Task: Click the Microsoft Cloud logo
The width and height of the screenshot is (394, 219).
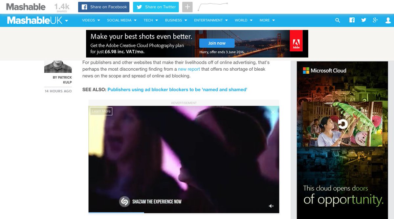Action: pos(324,70)
